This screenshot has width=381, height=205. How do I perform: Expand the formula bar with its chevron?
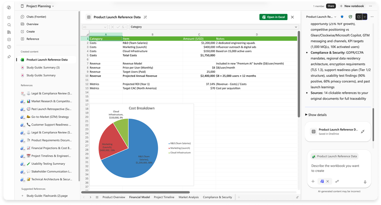[x=296, y=27]
